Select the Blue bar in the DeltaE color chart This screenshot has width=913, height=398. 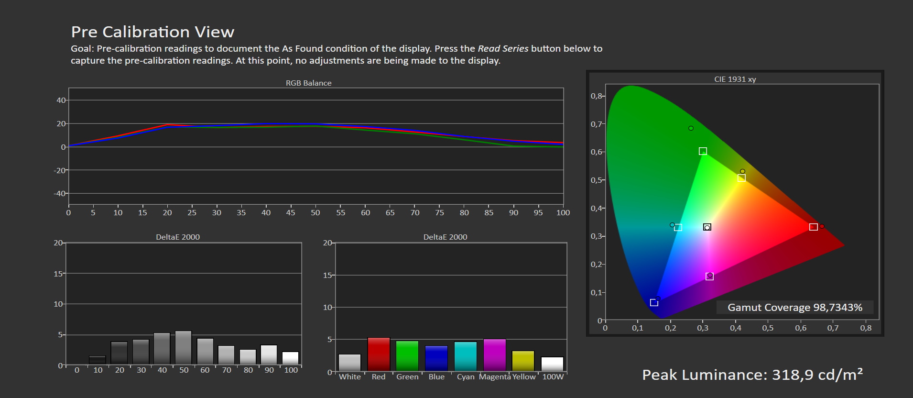tap(436, 358)
